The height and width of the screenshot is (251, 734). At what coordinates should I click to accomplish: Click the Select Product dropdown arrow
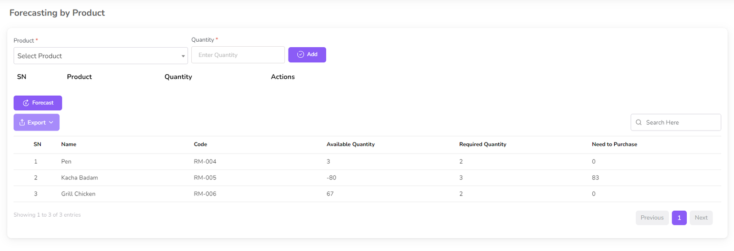183,56
